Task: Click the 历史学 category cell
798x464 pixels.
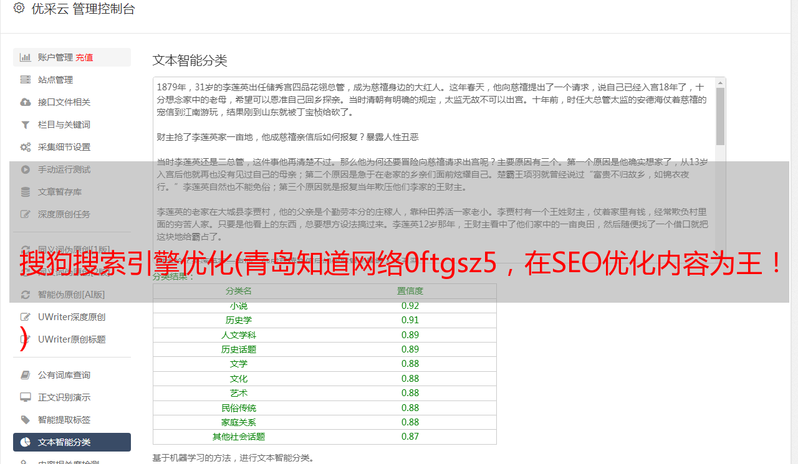Action: 239,320
